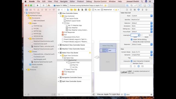Open the Issue navigator warning icon
The image size is (176, 99).
tap(38, 10)
